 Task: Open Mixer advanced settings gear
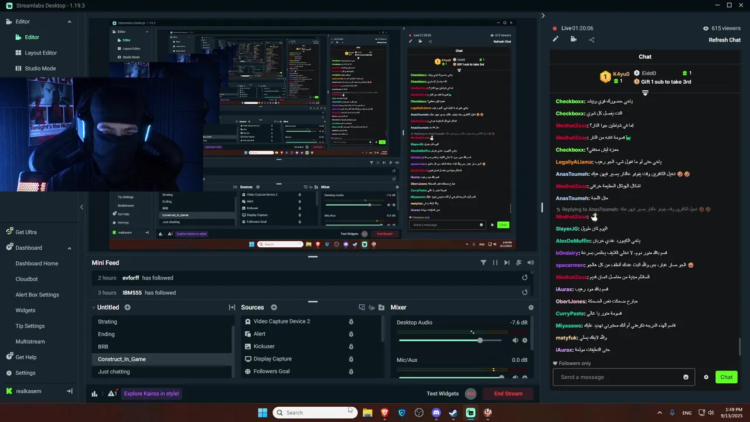click(x=531, y=307)
